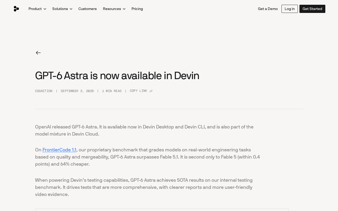Click the Get Started button
Image resolution: width=338 pixels, height=211 pixels.
[x=312, y=9]
